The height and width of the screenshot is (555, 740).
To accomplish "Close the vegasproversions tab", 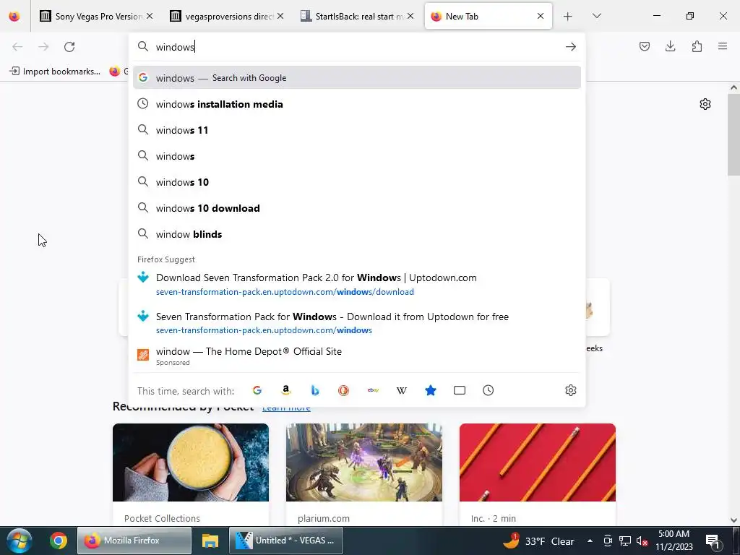I will tap(280, 16).
